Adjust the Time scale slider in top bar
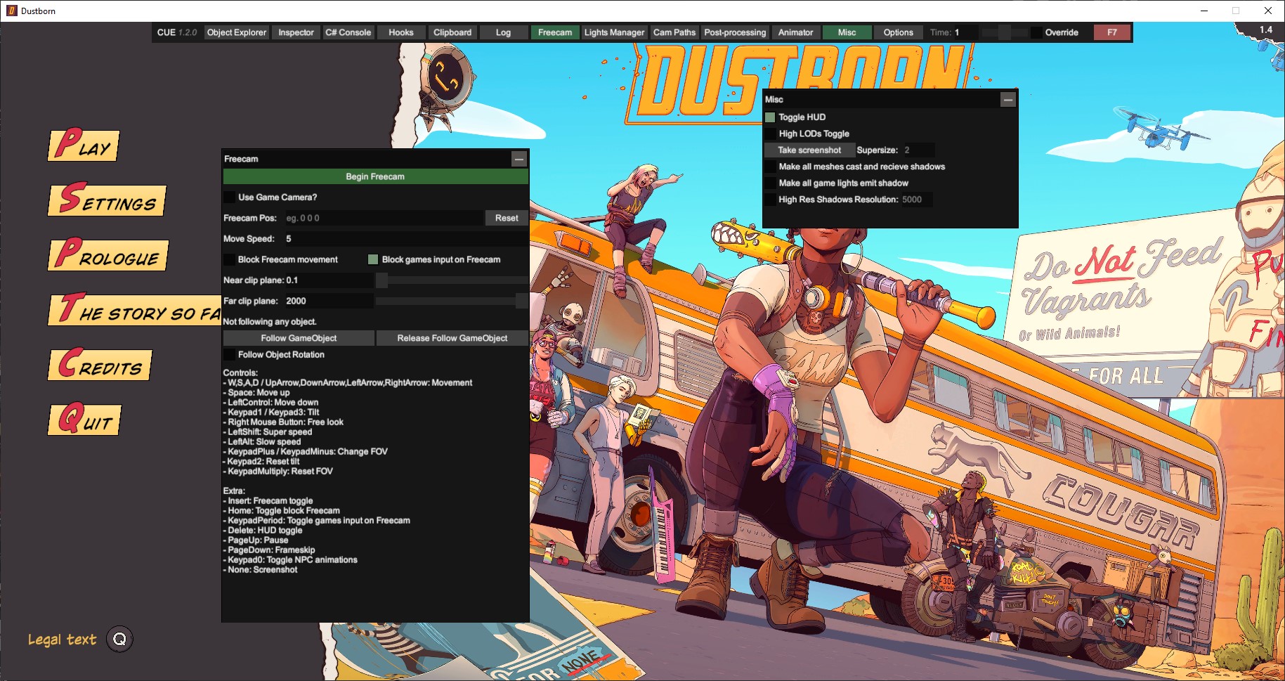Screen dimensions: 1285x681 1005,32
